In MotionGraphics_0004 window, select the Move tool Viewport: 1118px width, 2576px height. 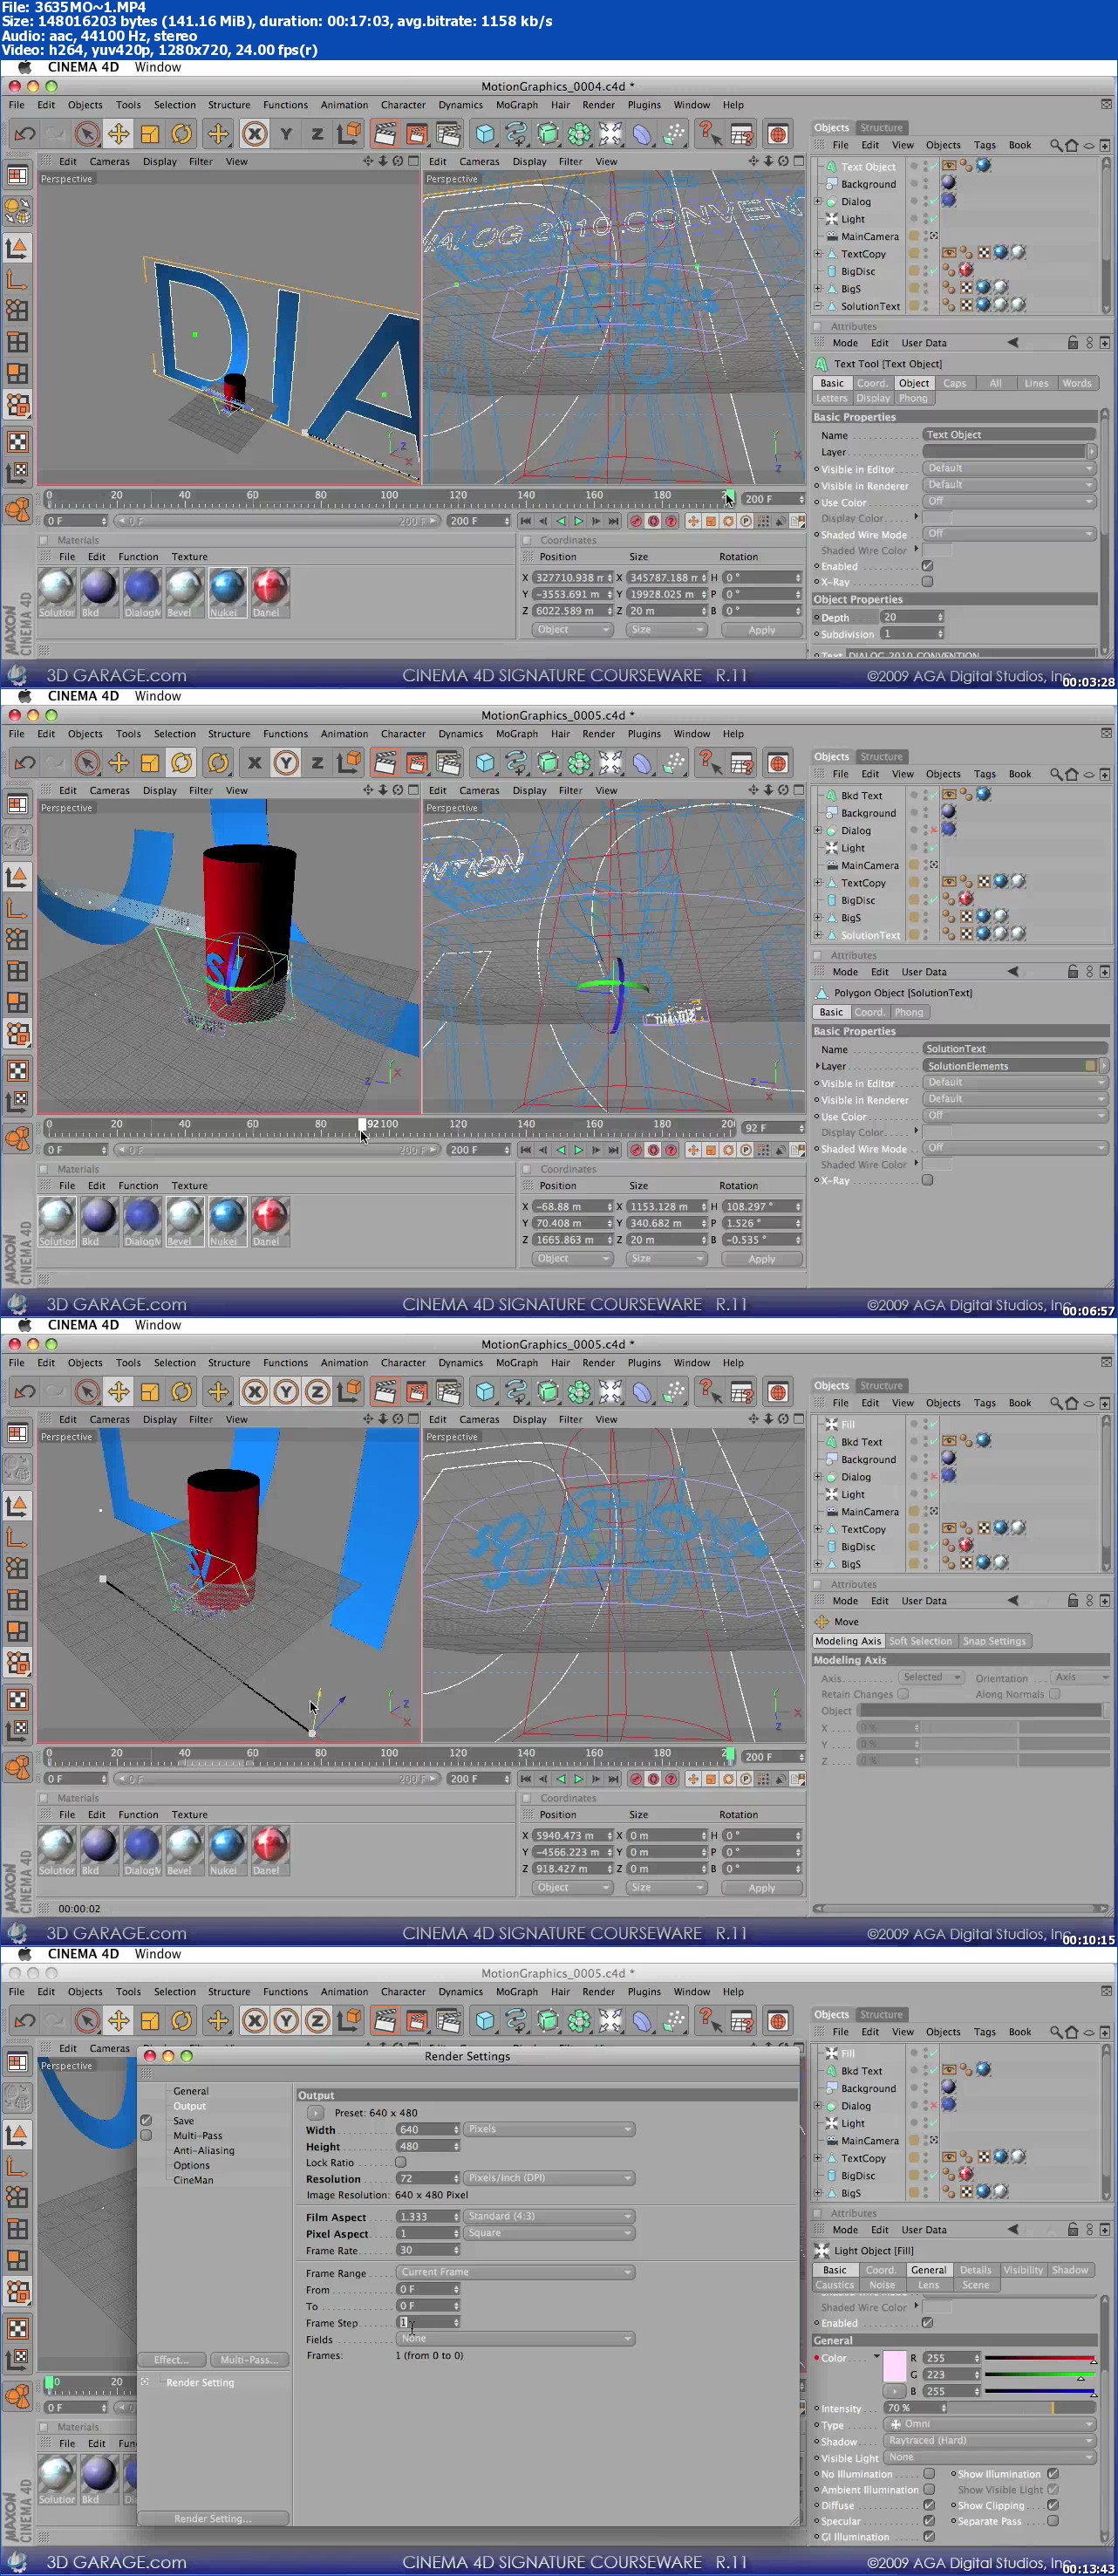coord(118,134)
